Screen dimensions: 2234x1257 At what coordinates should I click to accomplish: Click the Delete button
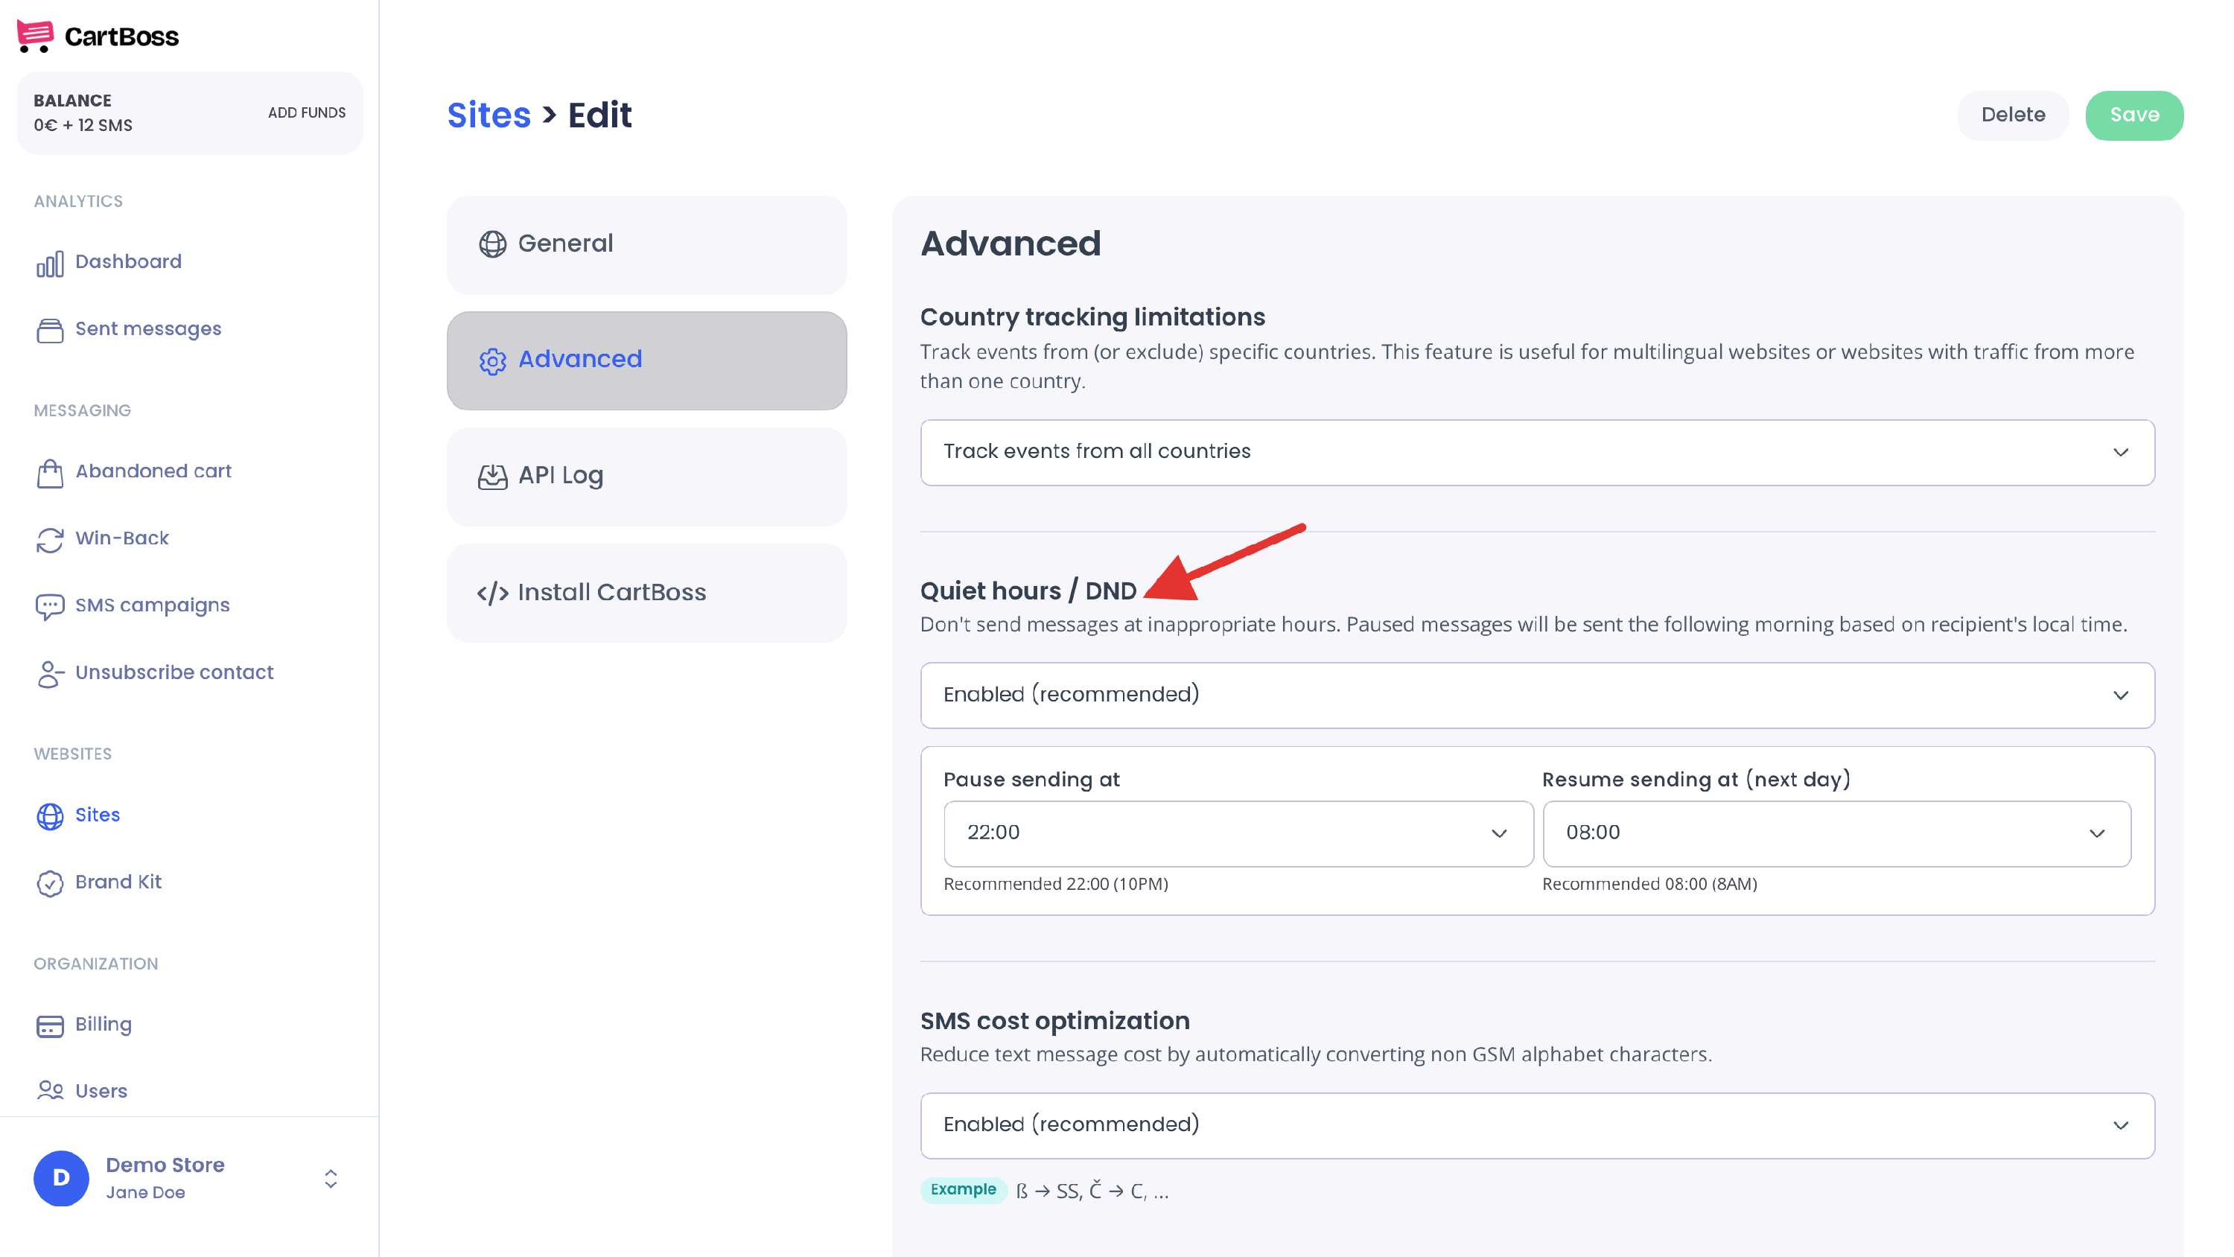(2013, 115)
